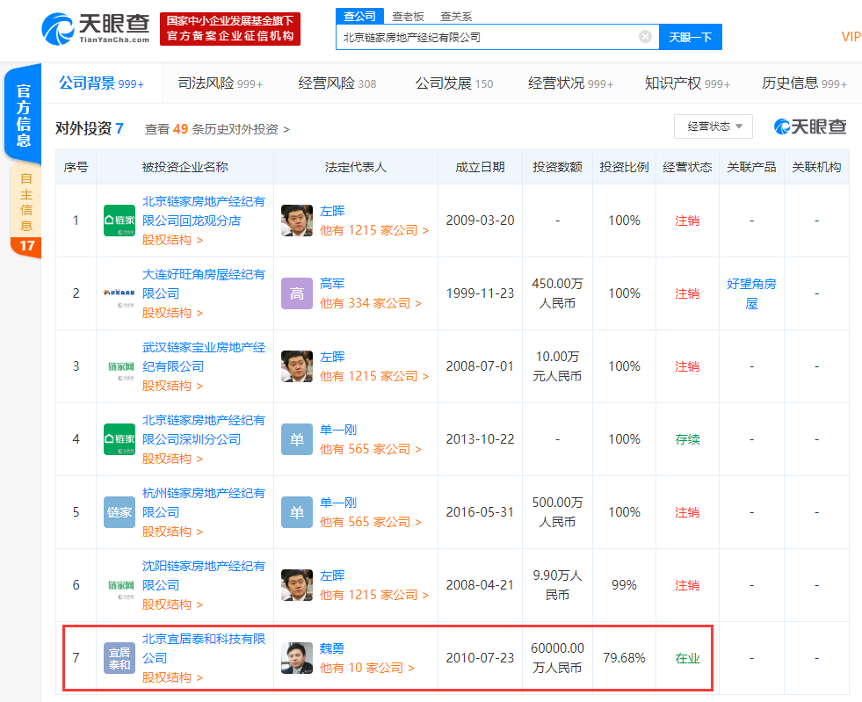Open the 公司背景 tab
The image size is (862, 702).
101,83
